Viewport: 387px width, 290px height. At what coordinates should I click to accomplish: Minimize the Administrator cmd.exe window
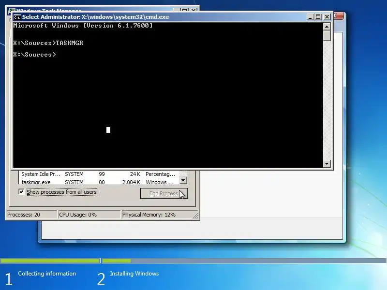(x=310, y=17)
